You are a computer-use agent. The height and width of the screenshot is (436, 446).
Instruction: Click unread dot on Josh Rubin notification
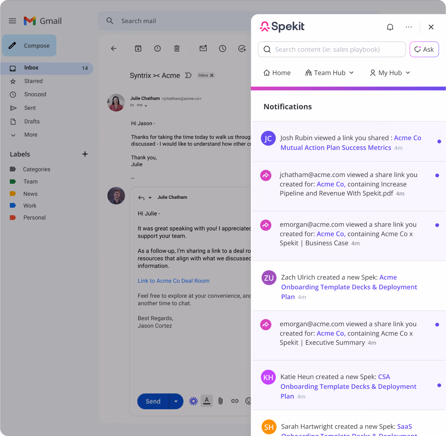[439, 142]
